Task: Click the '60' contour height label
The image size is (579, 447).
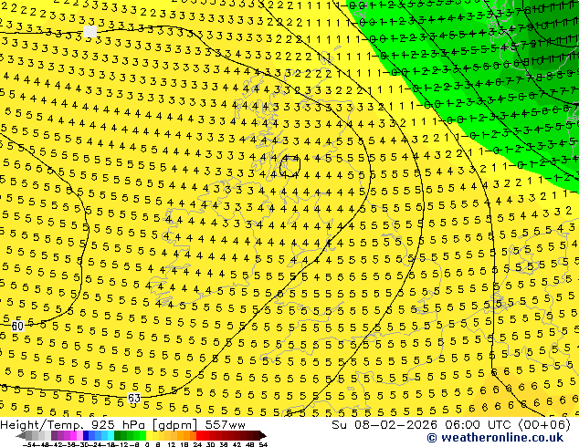Action: [17, 326]
